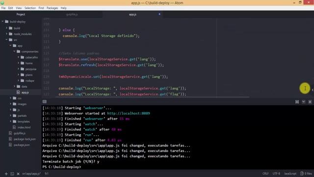Click the $translate.refresh code line
This screenshot has height=177, width=314.
coord(111,65)
